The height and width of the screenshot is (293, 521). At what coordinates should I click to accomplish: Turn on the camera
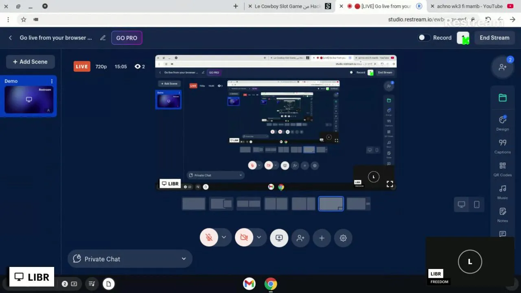(244, 238)
